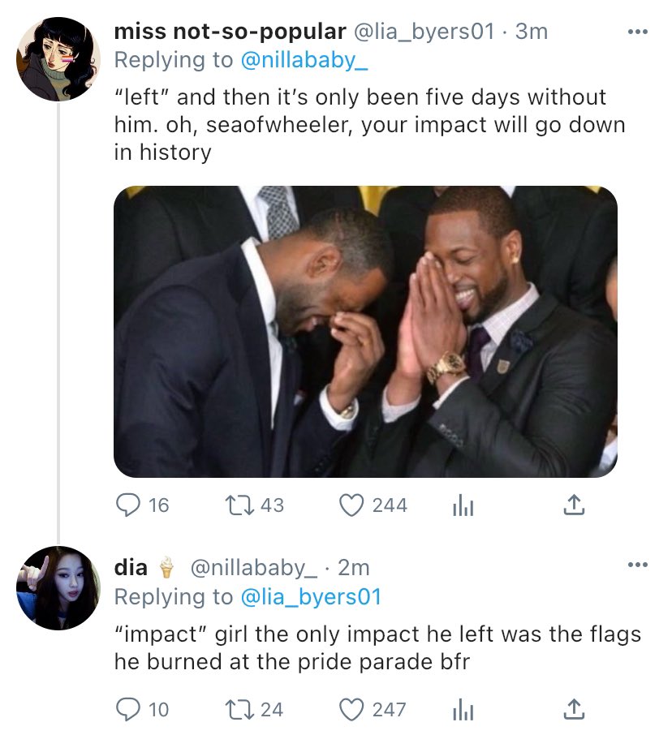Viewport: 672px width, 735px height.
Task: Open miss not-so-popular profile avatar
Action: click(x=58, y=59)
